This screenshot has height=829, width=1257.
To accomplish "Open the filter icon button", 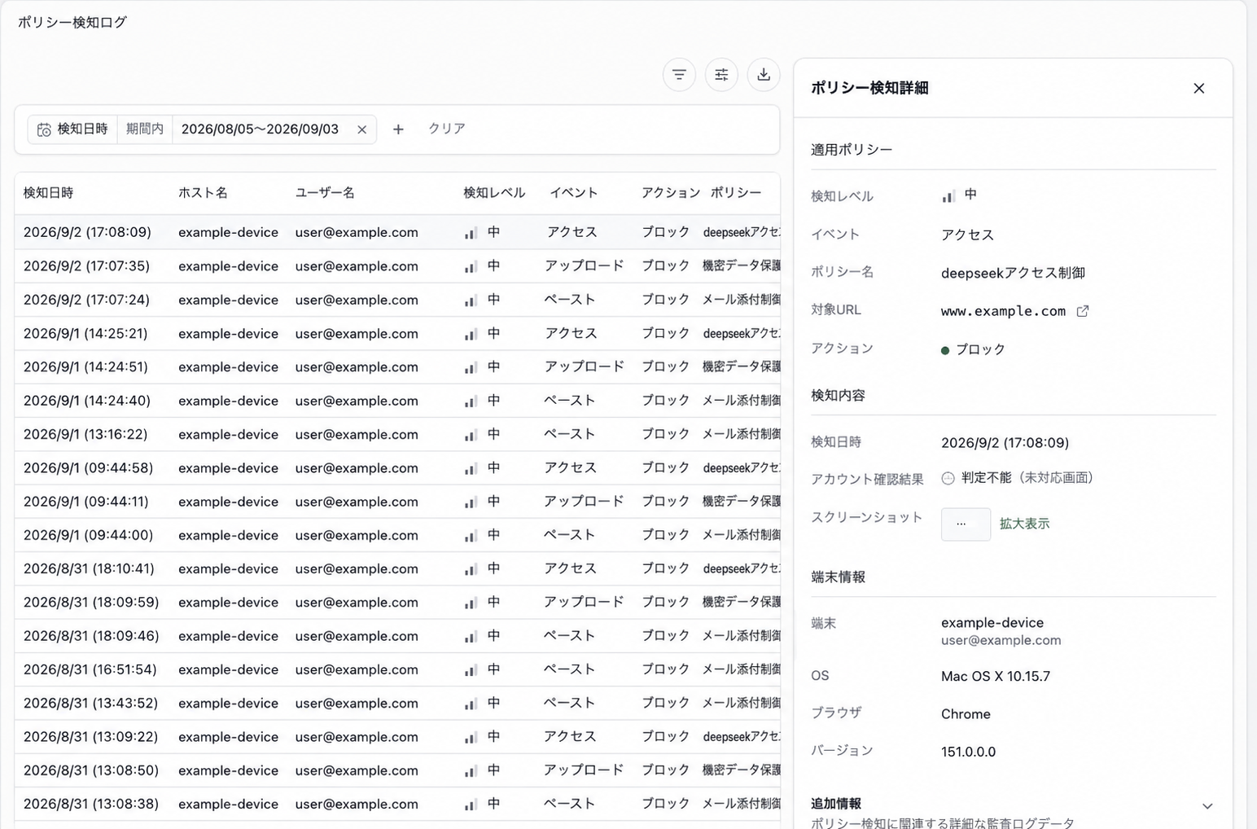I will tap(679, 75).
